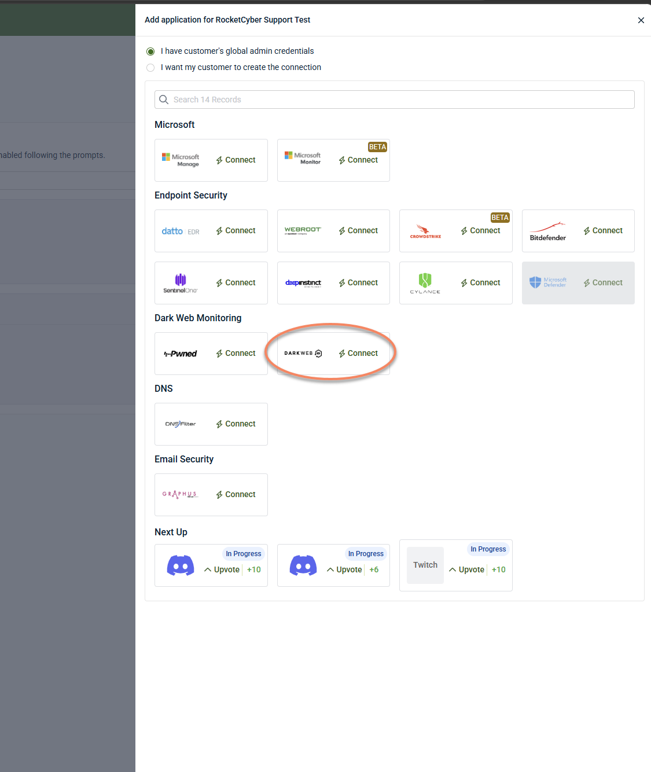Click the Microsoft Manage logo icon
This screenshot has height=772, width=651.
click(x=181, y=160)
